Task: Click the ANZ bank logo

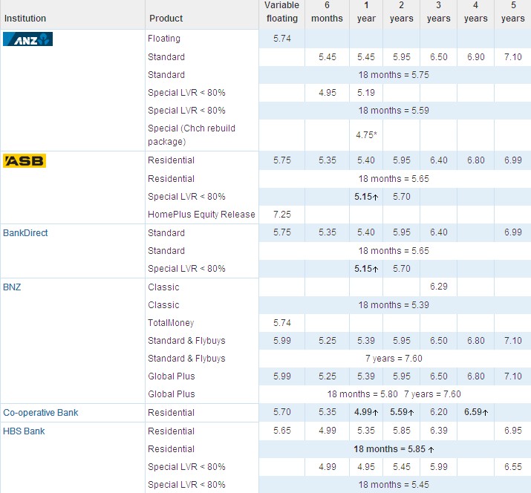Action: [28, 39]
